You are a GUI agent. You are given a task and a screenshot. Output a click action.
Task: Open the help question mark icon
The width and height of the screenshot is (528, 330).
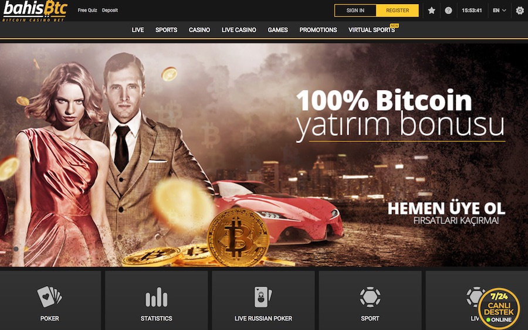(x=448, y=11)
